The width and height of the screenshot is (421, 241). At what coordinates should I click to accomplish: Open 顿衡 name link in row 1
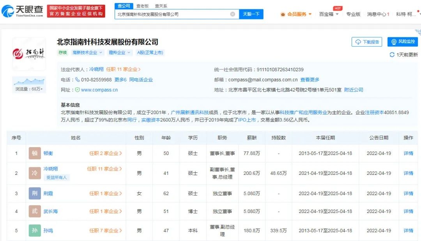pyautogui.click(x=48, y=153)
